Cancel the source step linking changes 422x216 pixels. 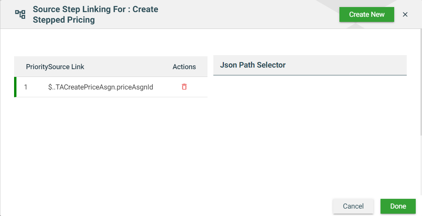[353, 206]
